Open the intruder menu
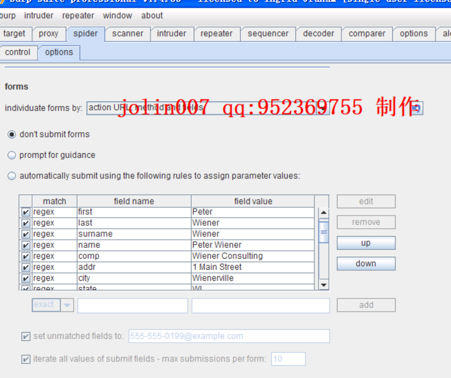 [39, 15]
